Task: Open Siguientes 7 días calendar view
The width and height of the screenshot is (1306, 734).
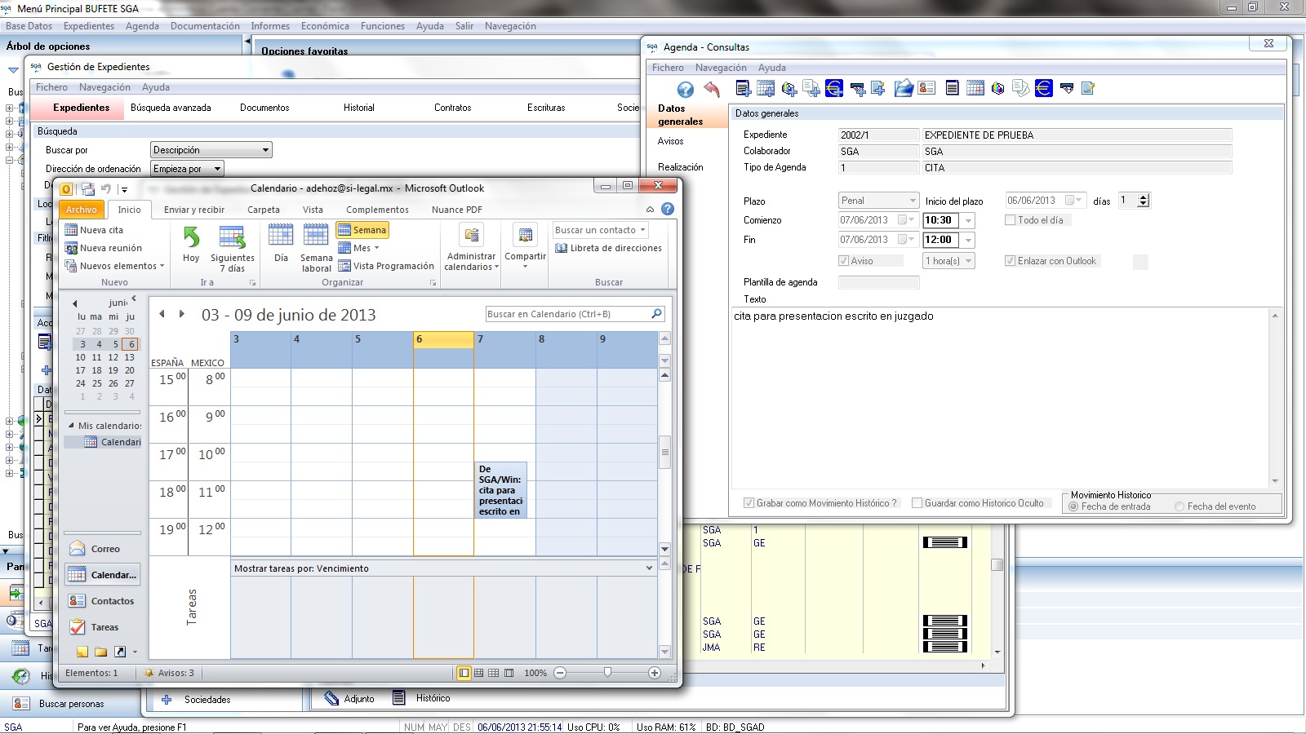Action: click(233, 237)
